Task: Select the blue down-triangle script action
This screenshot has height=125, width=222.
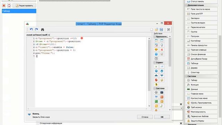Action: pos(162,75)
